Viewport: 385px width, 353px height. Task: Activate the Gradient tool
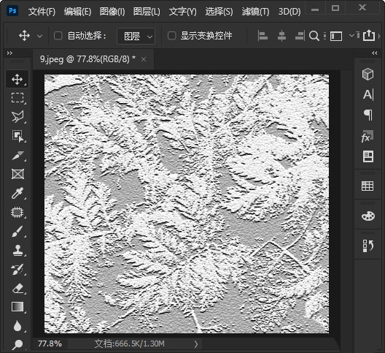tap(17, 307)
